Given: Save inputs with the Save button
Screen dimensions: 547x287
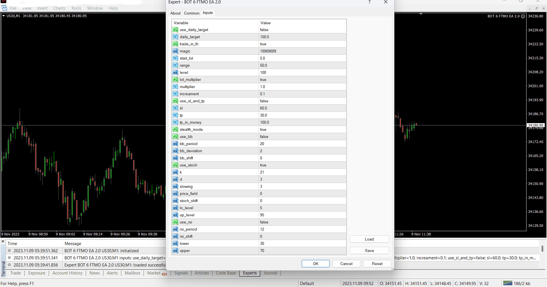Looking at the screenshot, I should [x=369, y=251].
